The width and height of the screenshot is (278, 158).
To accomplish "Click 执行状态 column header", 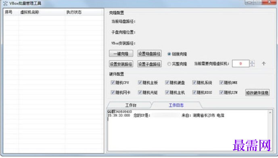I will (84, 12).
